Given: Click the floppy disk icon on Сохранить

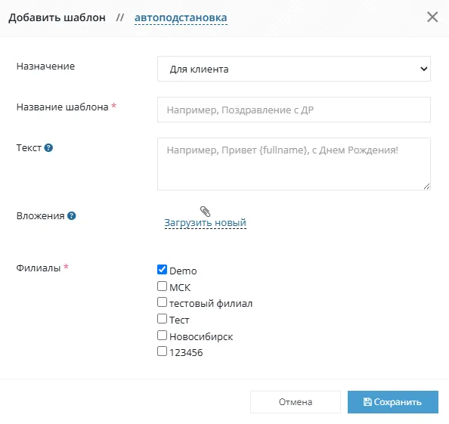Looking at the screenshot, I should point(367,401).
